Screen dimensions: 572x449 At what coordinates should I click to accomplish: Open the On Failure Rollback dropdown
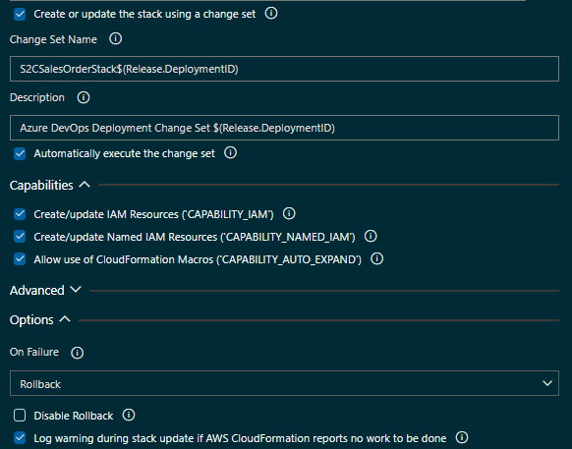coord(284,383)
